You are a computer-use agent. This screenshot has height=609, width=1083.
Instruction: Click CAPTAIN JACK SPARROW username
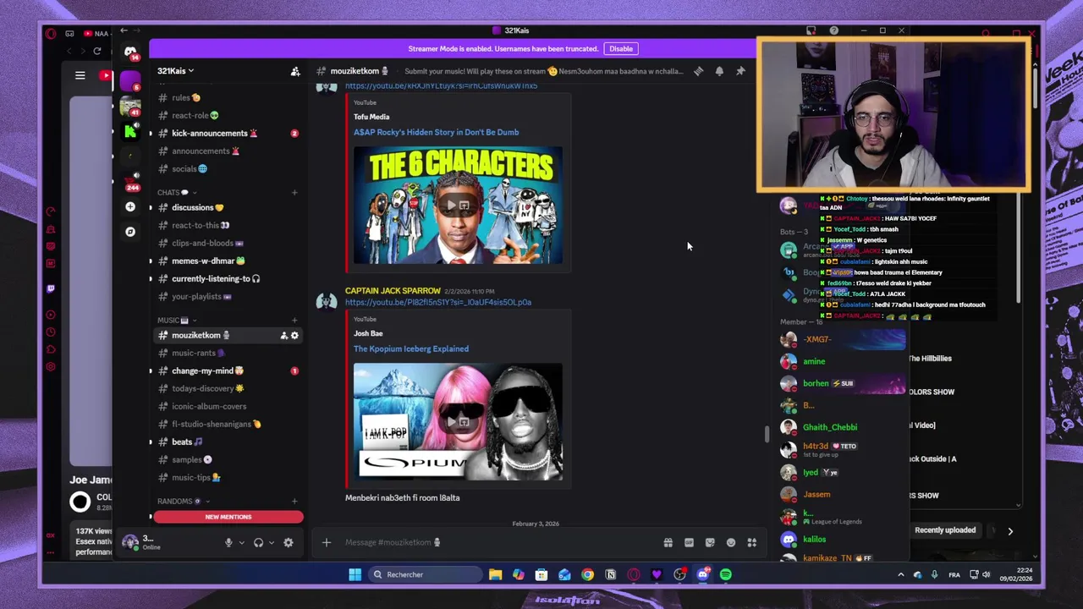(x=393, y=291)
